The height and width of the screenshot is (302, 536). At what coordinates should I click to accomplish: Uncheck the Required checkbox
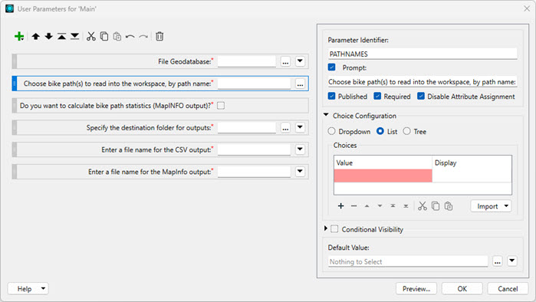click(377, 96)
